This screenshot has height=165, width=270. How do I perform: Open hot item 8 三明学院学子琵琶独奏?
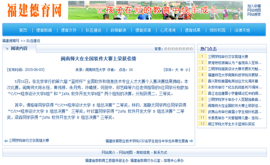click(234, 99)
